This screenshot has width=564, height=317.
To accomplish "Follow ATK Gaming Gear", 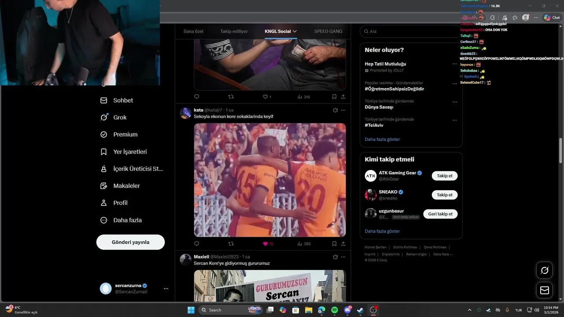I will pyautogui.click(x=445, y=176).
